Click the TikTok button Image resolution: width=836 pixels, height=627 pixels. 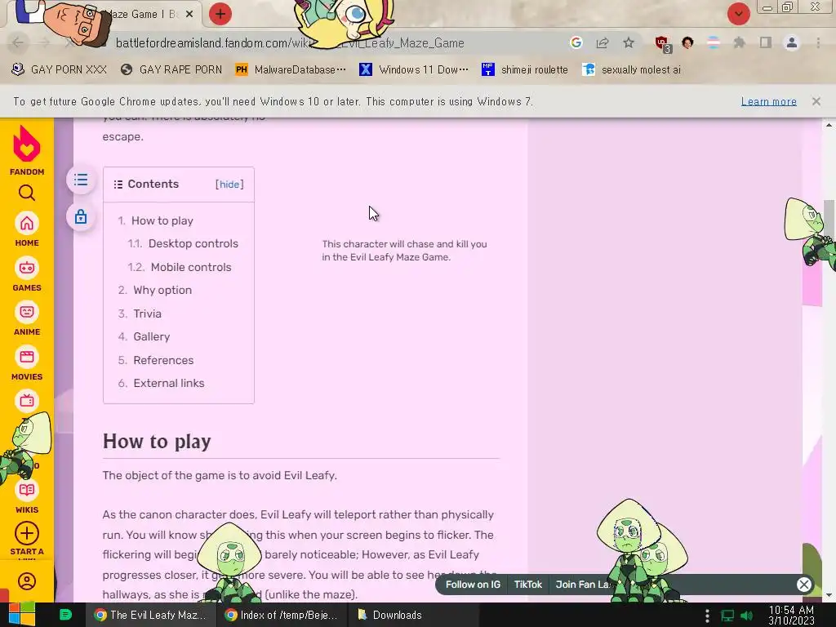pyautogui.click(x=528, y=585)
